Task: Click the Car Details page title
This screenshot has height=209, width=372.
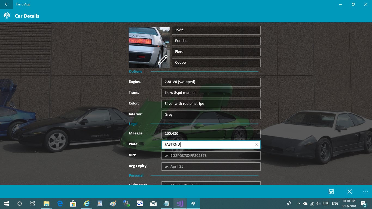Action: (x=27, y=16)
